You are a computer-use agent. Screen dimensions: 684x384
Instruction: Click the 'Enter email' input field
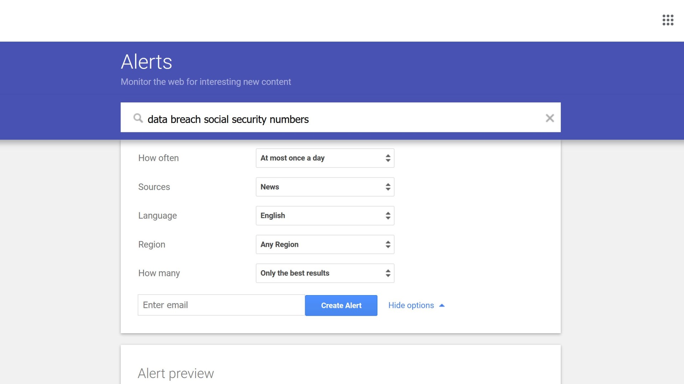[x=220, y=305]
